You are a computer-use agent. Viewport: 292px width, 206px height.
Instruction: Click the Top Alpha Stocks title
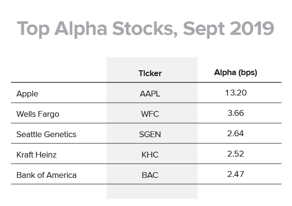146,29
